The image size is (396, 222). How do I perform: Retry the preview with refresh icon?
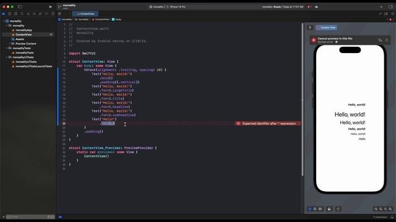pyautogui.click(x=387, y=40)
